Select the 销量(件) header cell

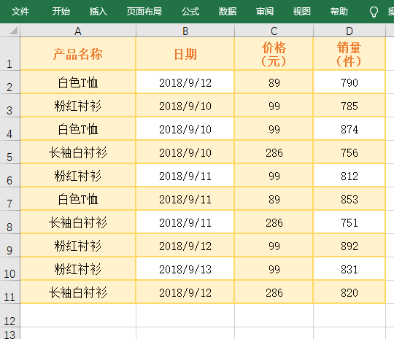point(349,54)
